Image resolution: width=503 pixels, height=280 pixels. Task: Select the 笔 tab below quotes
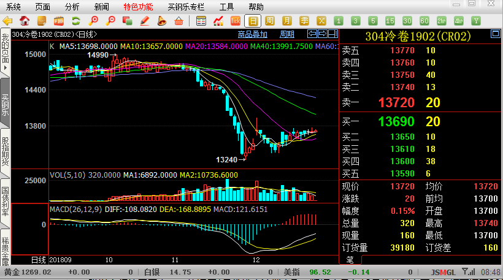(x=350, y=260)
